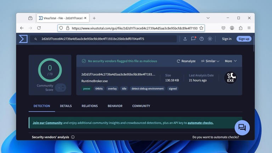Follow the Join our Community link
The height and width of the screenshot is (153, 272).
tap(47, 123)
